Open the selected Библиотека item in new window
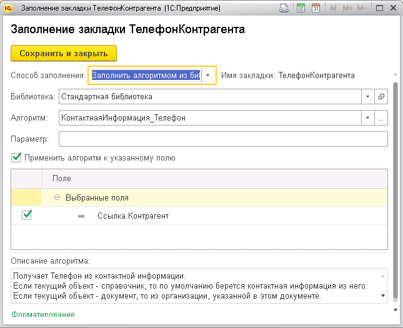 point(381,97)
